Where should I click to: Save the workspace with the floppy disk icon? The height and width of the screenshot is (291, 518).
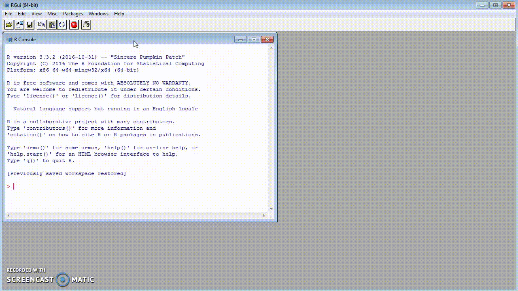click(x=29, y=24)
